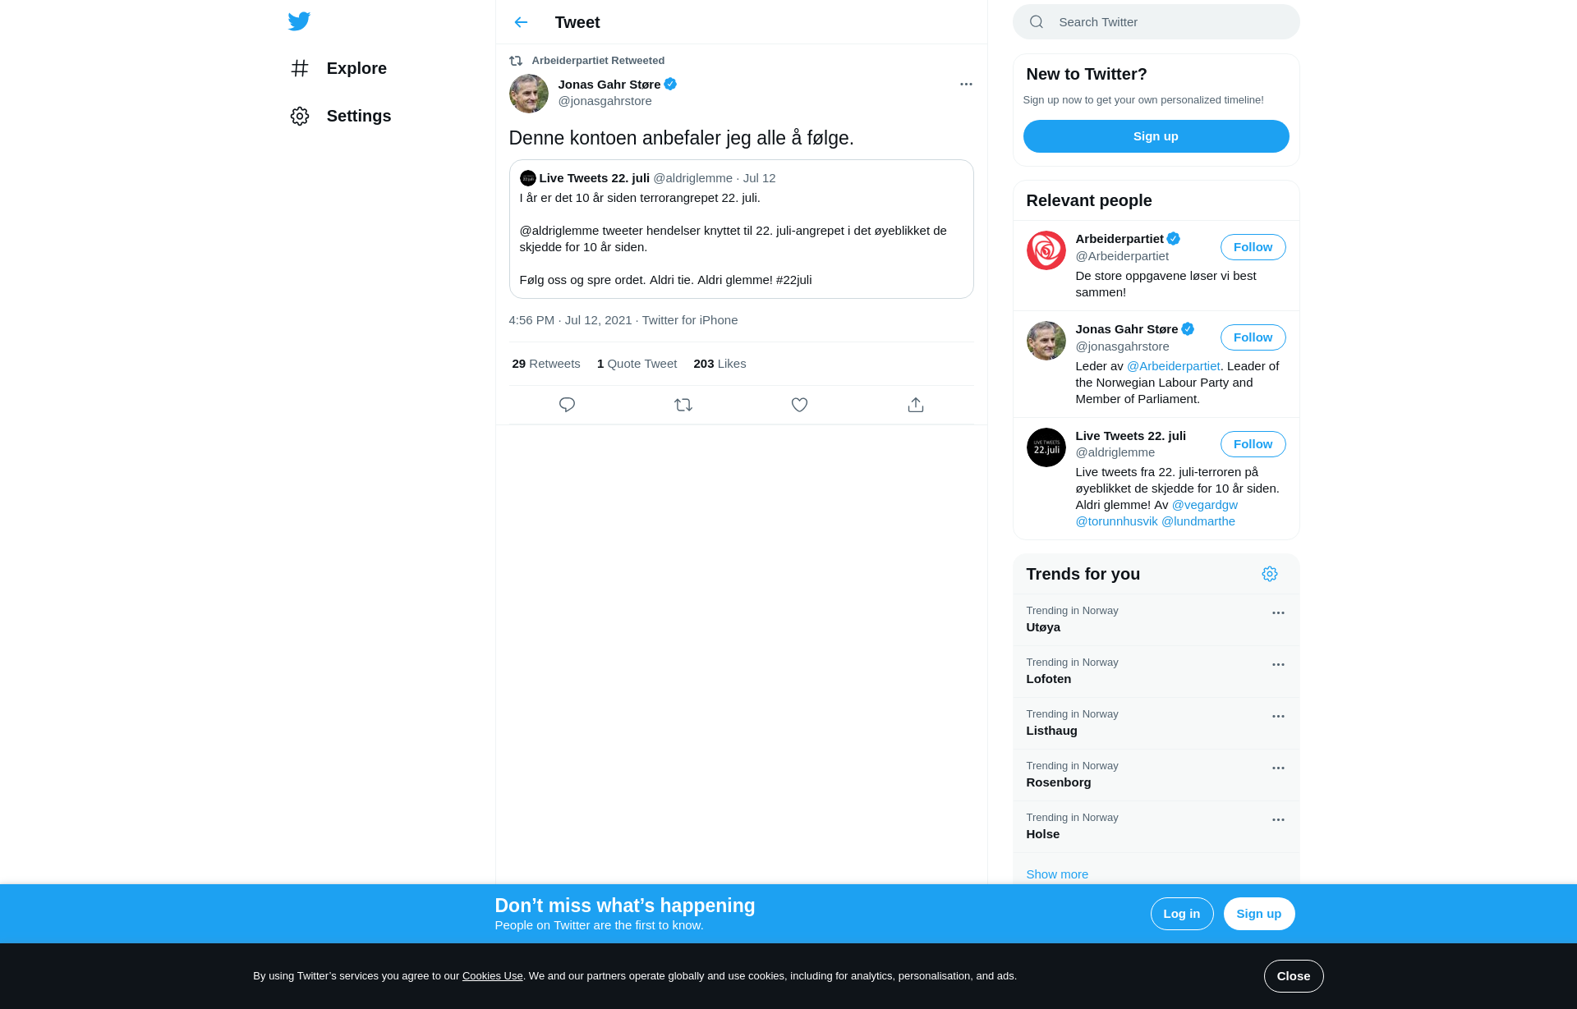This screenshot has height=1009, width=1577.
Task: Click the search magnifier icon
Action: [x=1037, y=22]
